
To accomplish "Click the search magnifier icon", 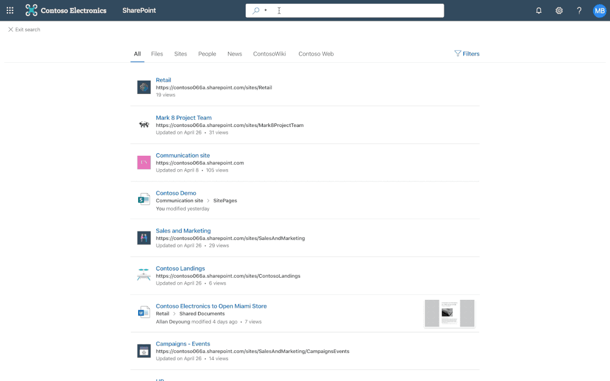I will pyautogui.click(x=255, y=11).
